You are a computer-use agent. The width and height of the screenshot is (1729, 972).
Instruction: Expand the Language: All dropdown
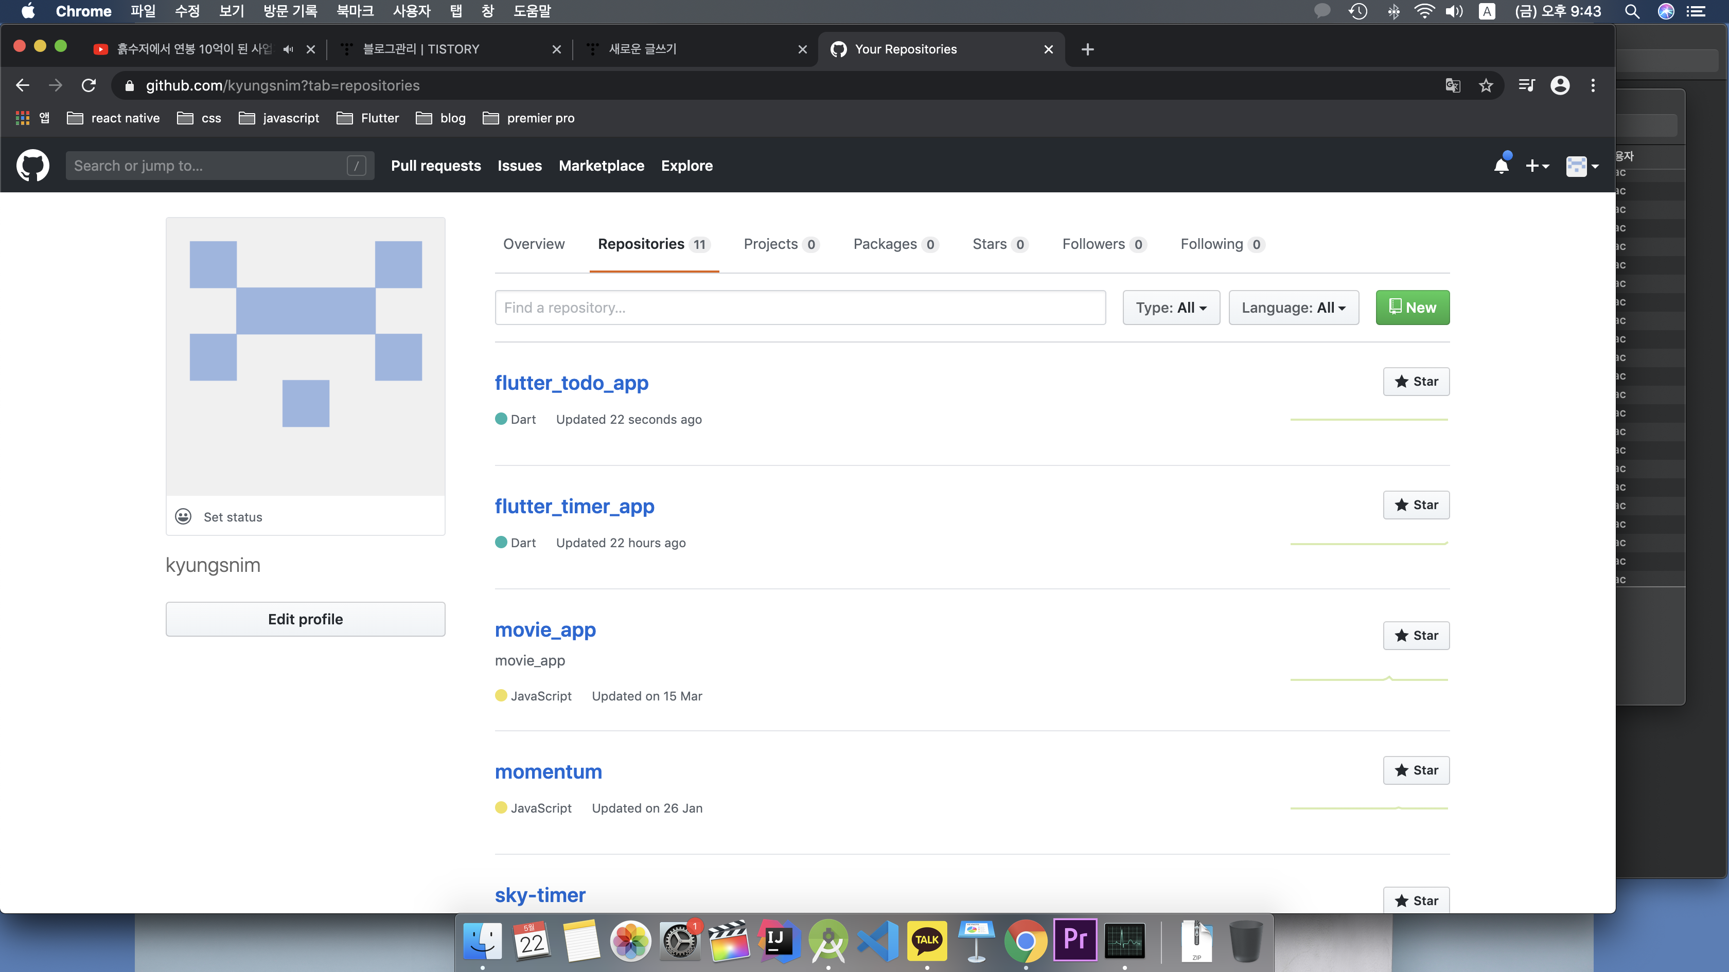click(1293, 307)
